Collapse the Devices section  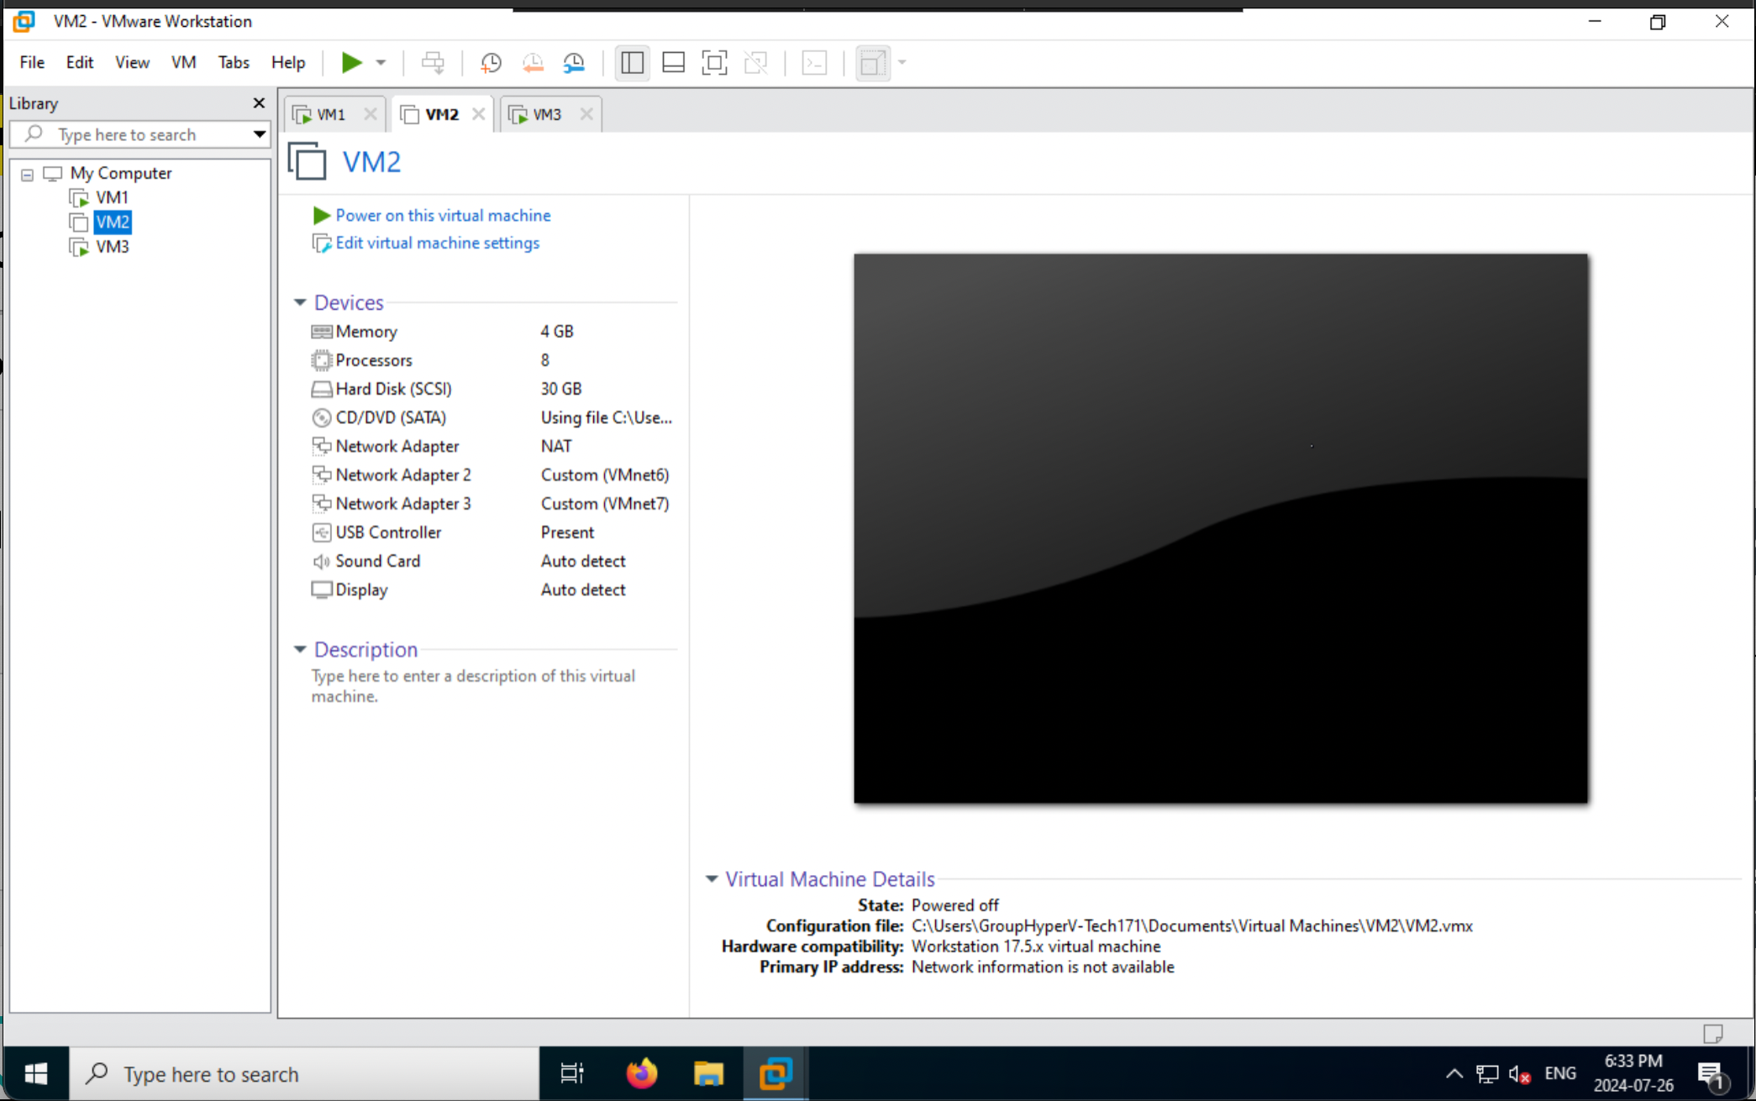(300, 302)
